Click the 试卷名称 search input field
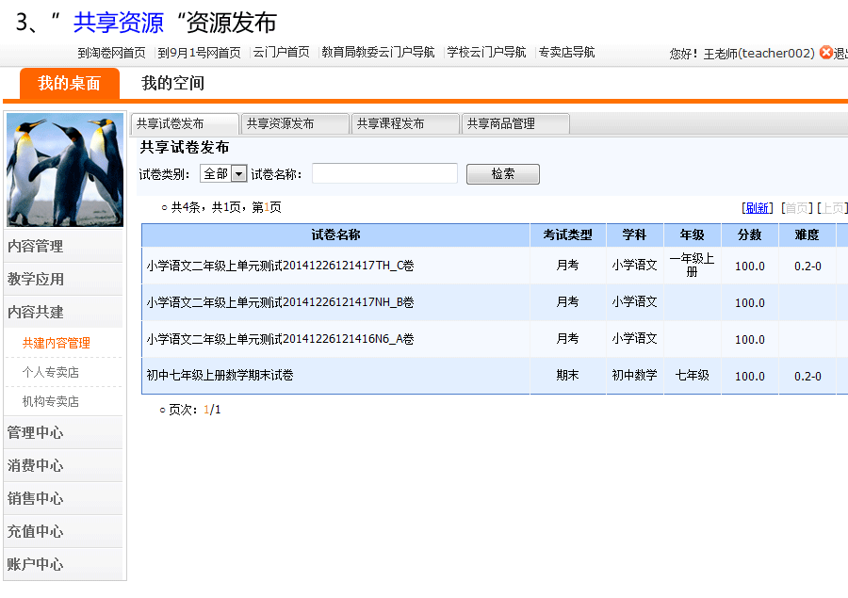848x598 pixels. coord(384,174)
